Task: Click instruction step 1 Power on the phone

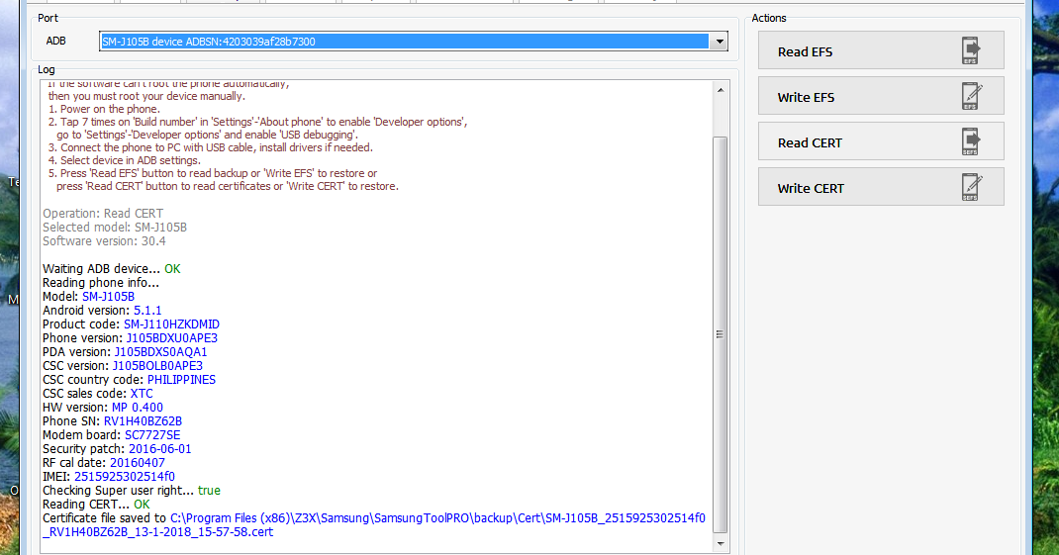Action: click(x=104, y=110)
